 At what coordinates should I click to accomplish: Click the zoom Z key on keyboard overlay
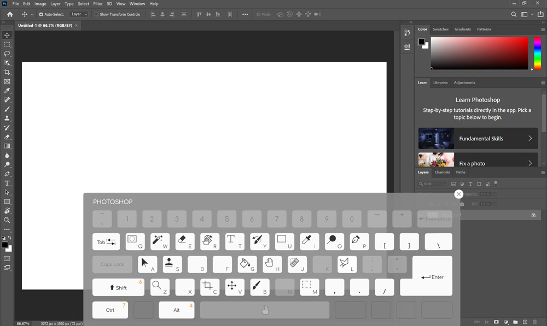coord(160,287)
